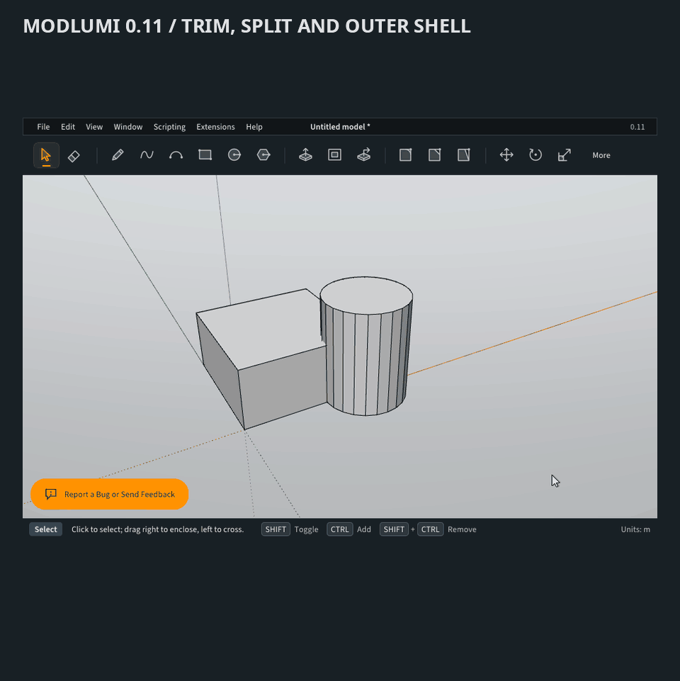Activate the Push/Pull tool
Image resolution: width=680 pixels, height=681 pixels.
(305, 155)
